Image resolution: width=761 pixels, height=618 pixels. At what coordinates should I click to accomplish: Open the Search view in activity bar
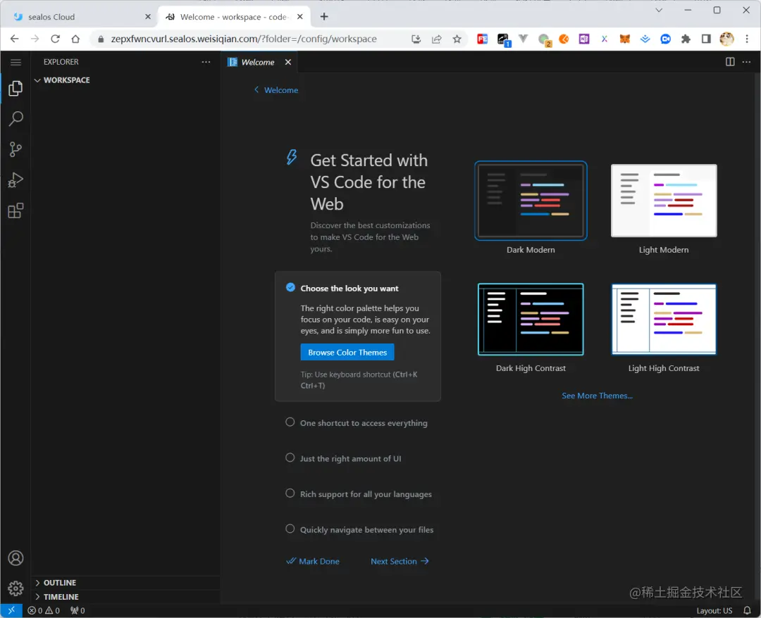coord(16,119)
